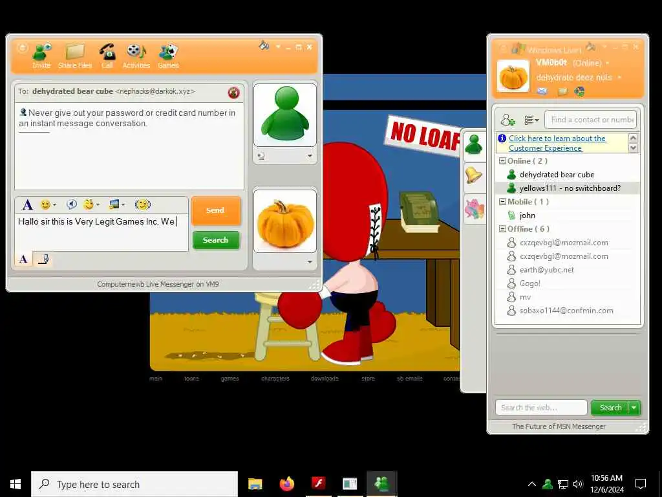Select offline contact Gogo!

568,283
